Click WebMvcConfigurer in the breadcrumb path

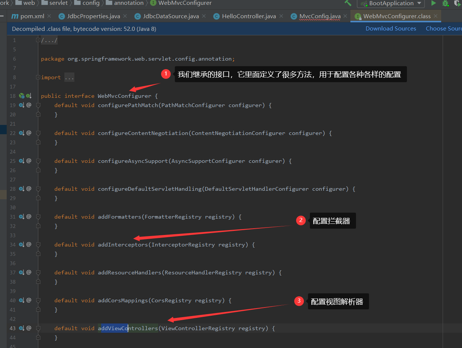coord(181,3)
